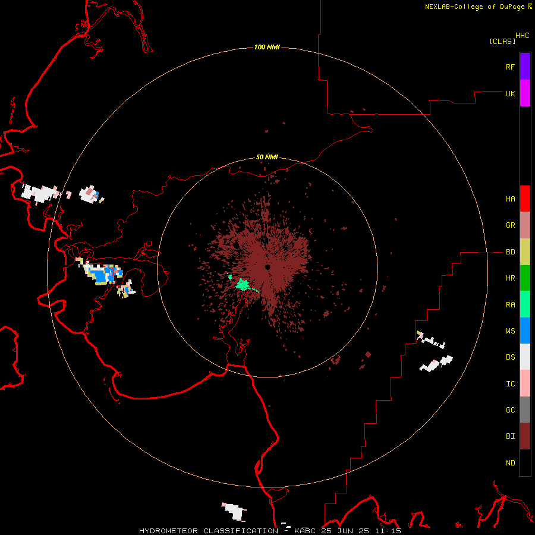Click the KABC station identifier
This screenshot has width=535, height=535.
(x=307, y=531)
